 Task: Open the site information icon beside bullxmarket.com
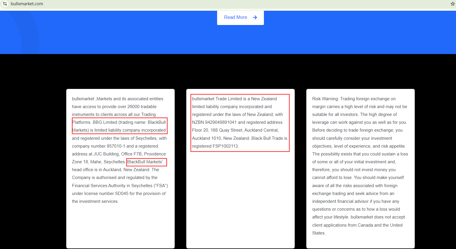pyautogui.click(x=5, y=4)
